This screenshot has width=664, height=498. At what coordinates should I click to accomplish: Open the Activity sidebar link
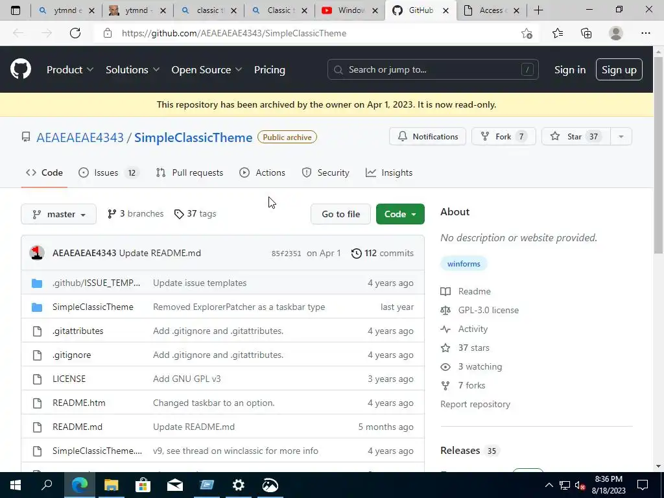tap(473, 329)
